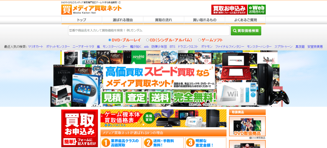Search popular term 防弾少年団
Image resolution: width=327 pixels, height=148 pixels.
pyautogui.click(x=159, y=47)
